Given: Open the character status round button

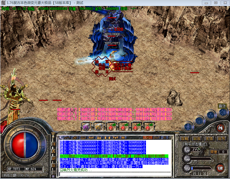Looking at the screenshot, I should click(188, 127).
